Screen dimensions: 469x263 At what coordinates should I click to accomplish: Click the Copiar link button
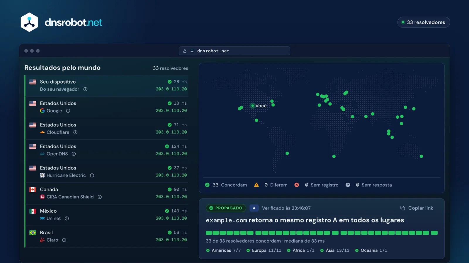(x=417, y=208)
